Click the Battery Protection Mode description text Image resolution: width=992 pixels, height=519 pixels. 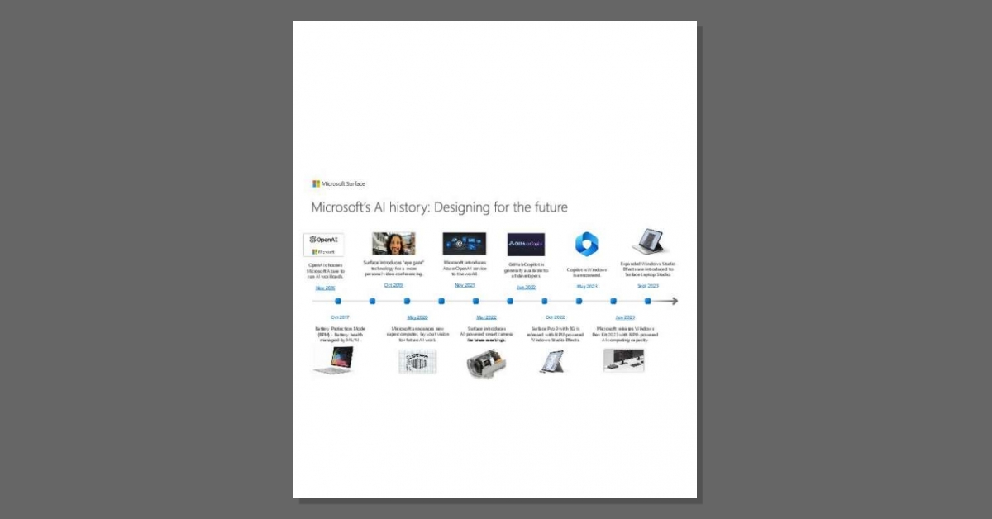pos(339,333)
